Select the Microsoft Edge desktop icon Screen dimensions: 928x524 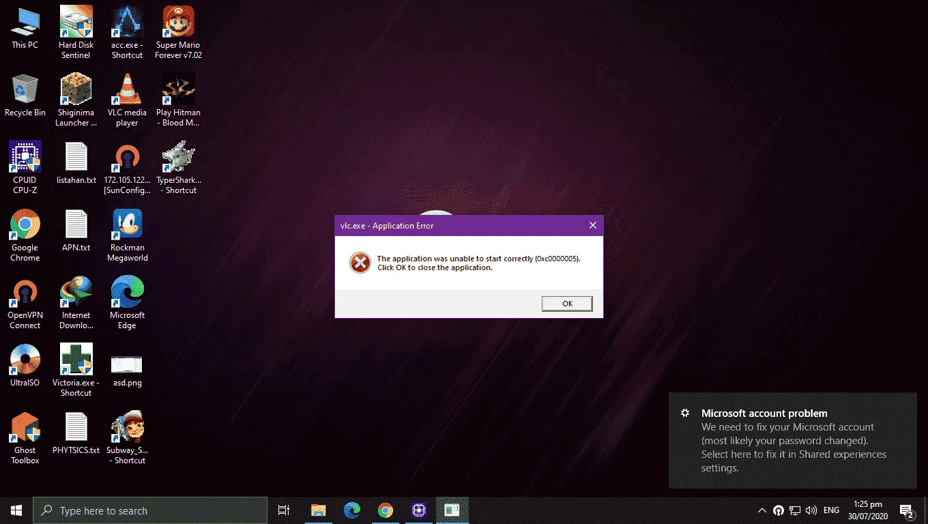[127, 303]
